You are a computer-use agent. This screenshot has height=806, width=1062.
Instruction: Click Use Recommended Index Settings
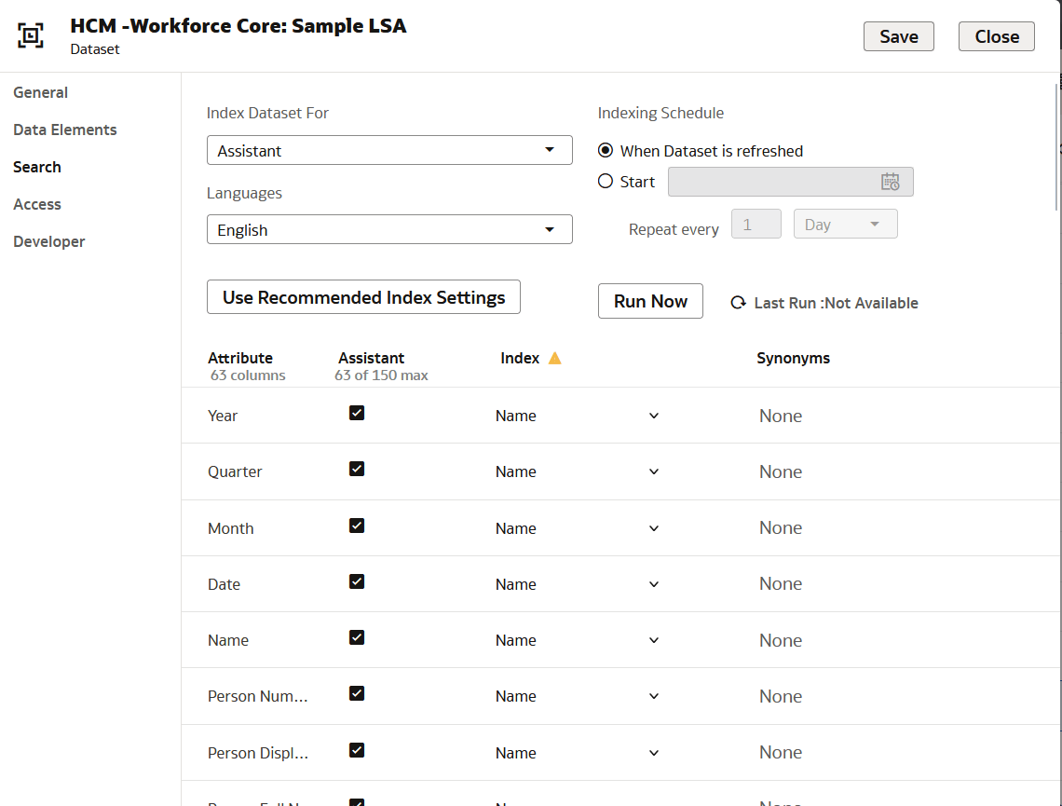[x=363, y=297]
